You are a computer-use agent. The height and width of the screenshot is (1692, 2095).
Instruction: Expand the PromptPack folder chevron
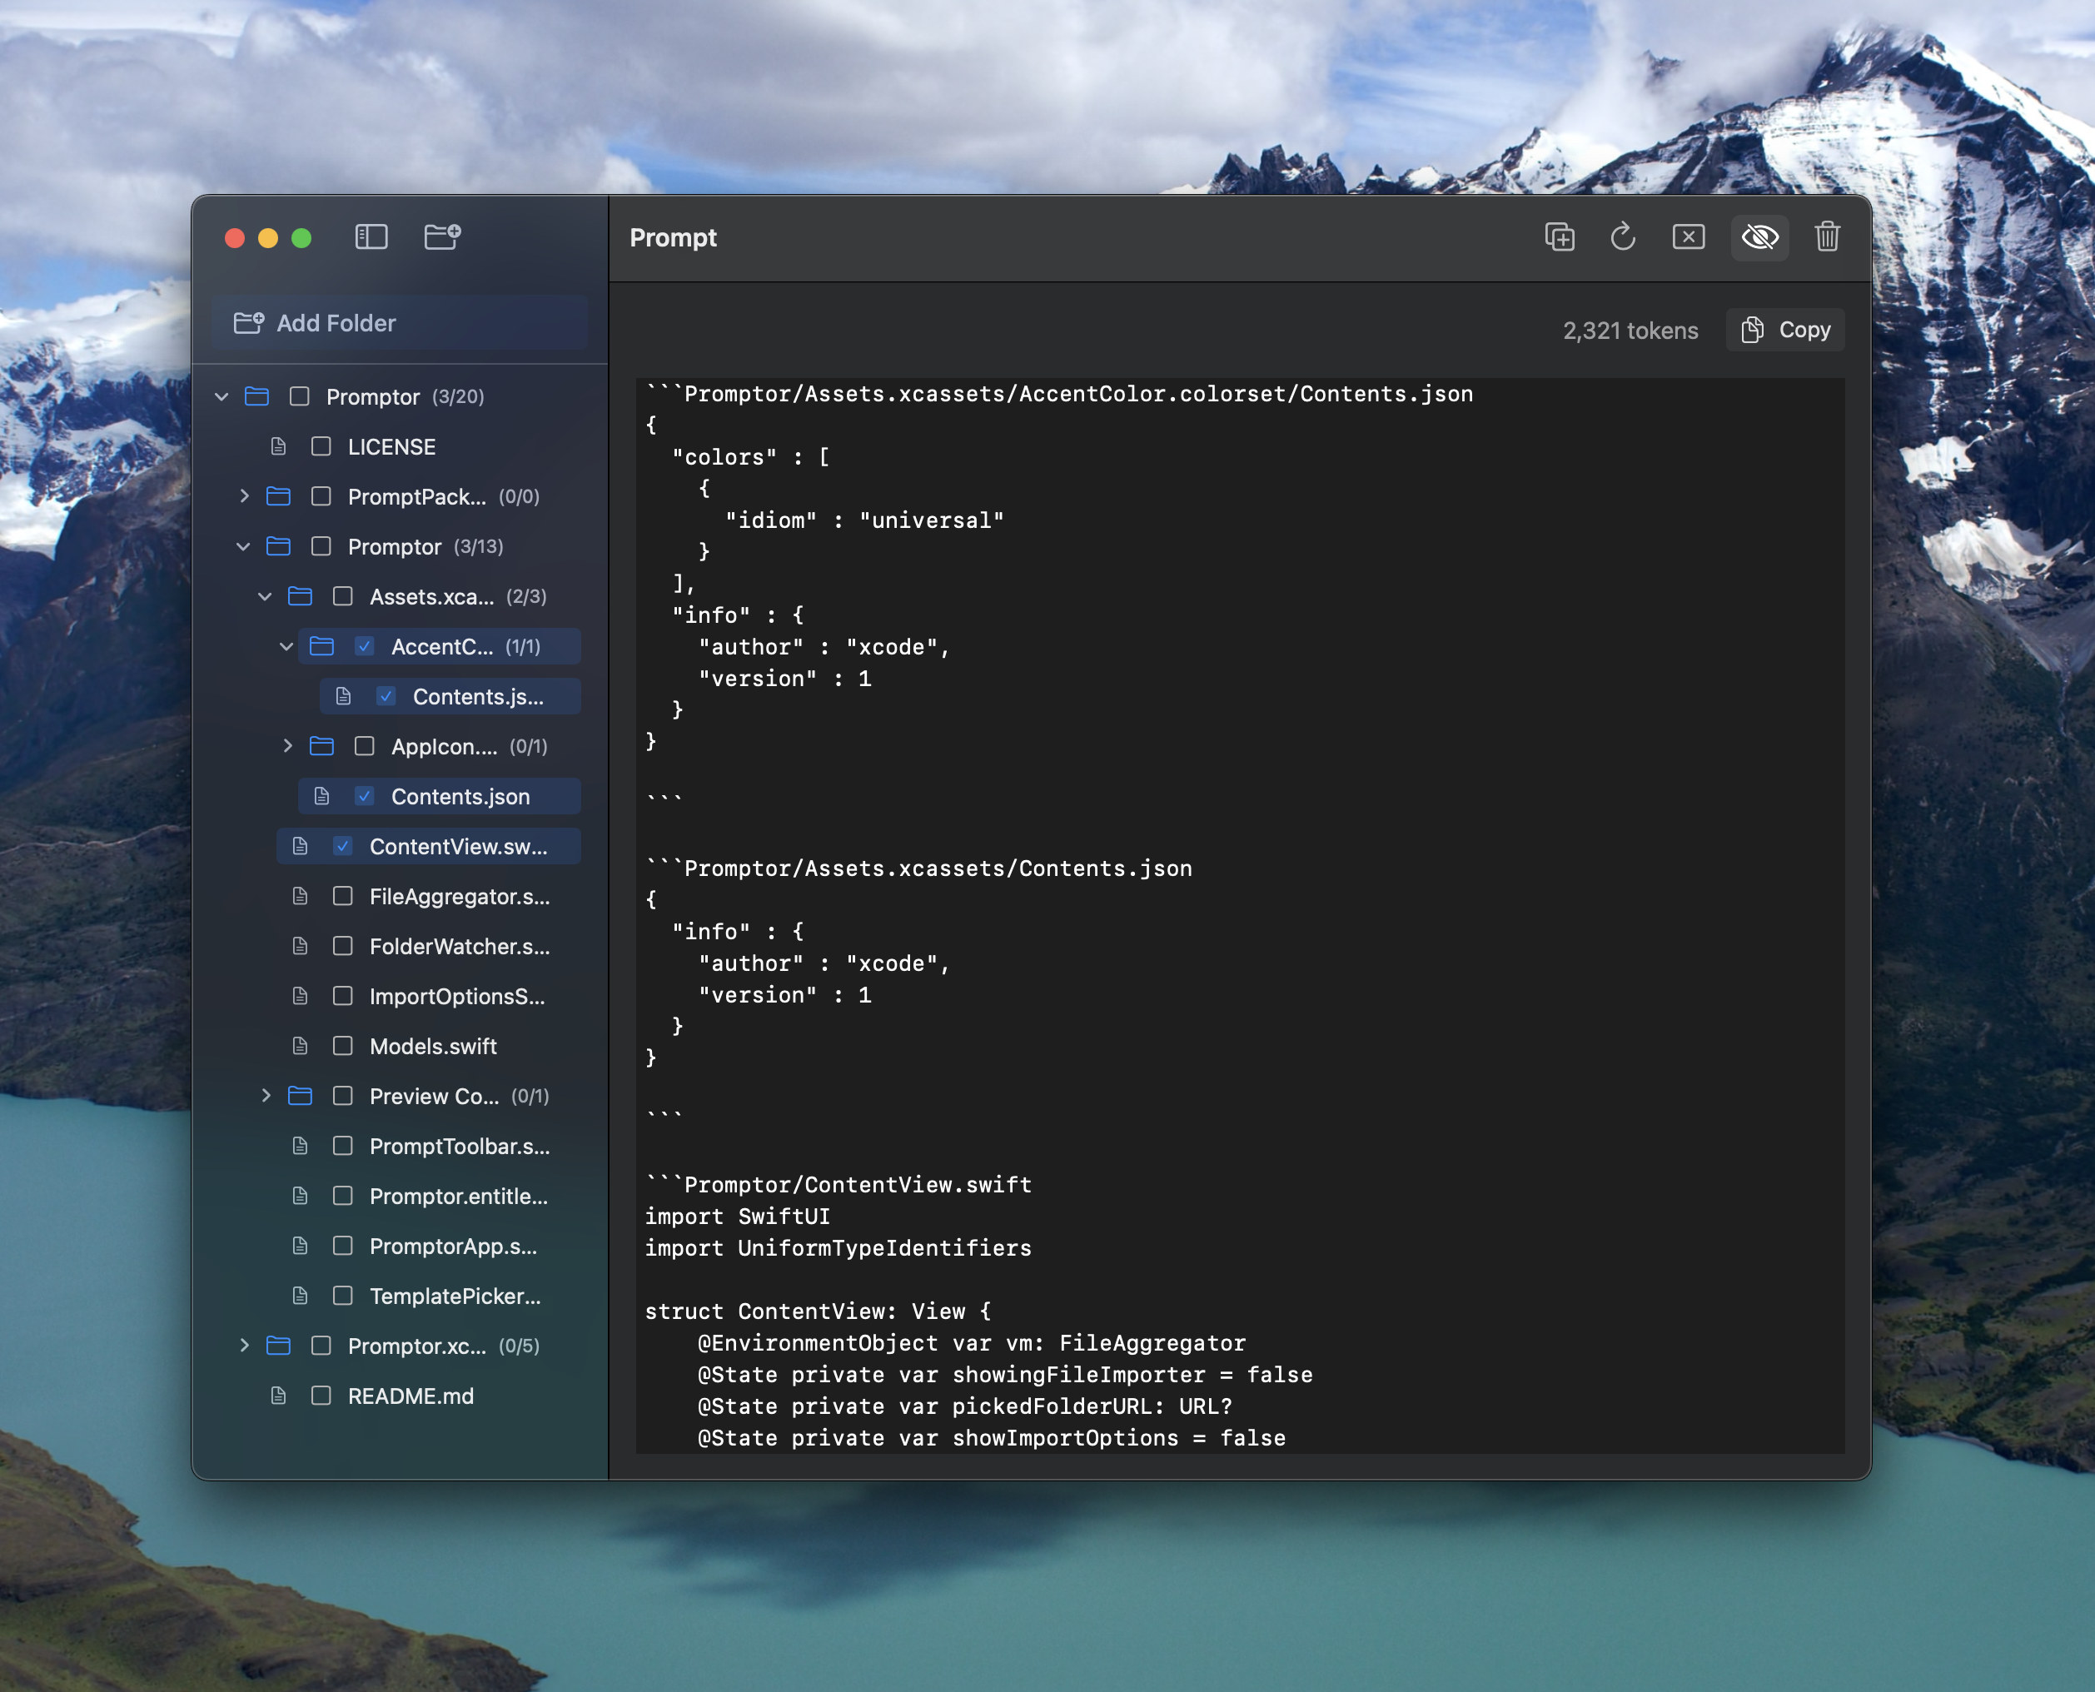(x=244, y=496)
